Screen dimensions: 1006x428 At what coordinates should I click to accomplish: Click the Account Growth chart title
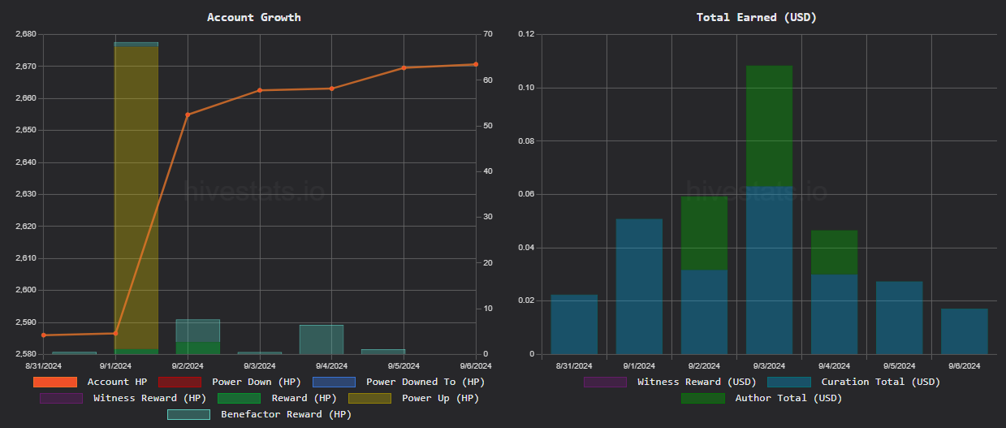pyautogui.click(x=254, y=17)
